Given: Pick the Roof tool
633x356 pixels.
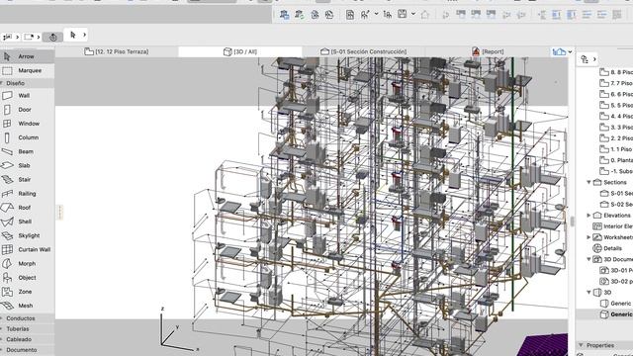Looking at the screenshot, I should tap(27, 208).
